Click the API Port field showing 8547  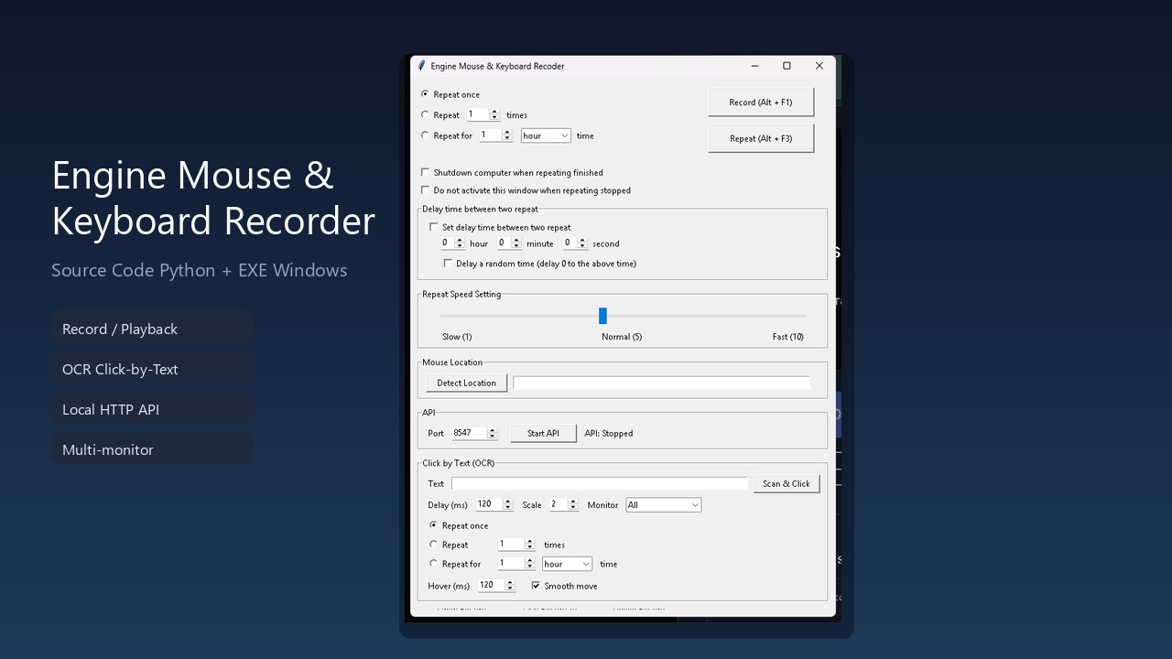point(469,433)
